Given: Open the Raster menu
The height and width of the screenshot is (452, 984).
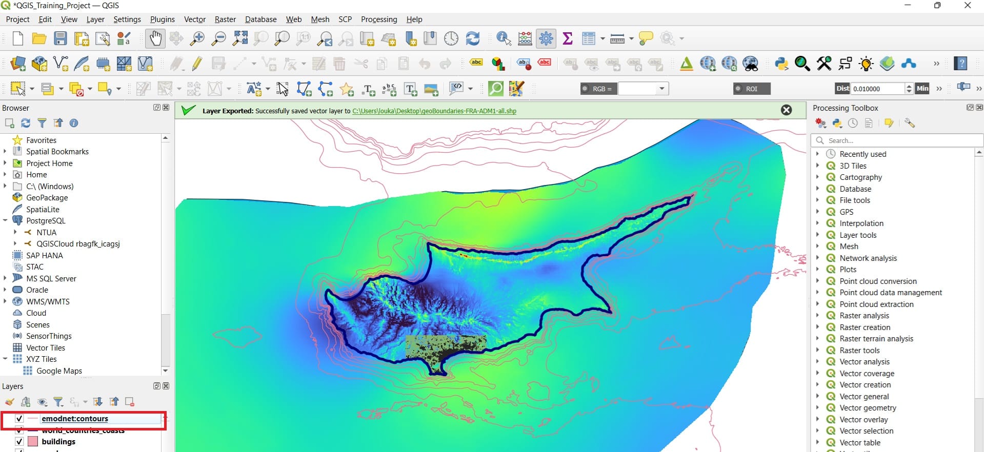Looking at the screenshot, I should (225, 19).
